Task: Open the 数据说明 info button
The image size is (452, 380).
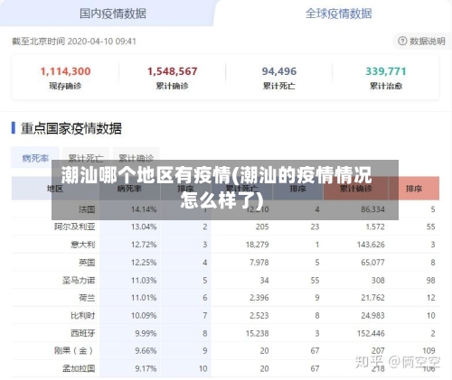Action: point(421,41)
